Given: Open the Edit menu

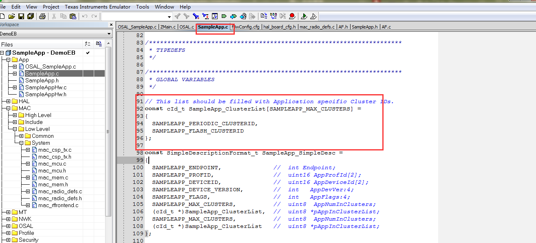Looking at the screenshot, I should 16,7.
